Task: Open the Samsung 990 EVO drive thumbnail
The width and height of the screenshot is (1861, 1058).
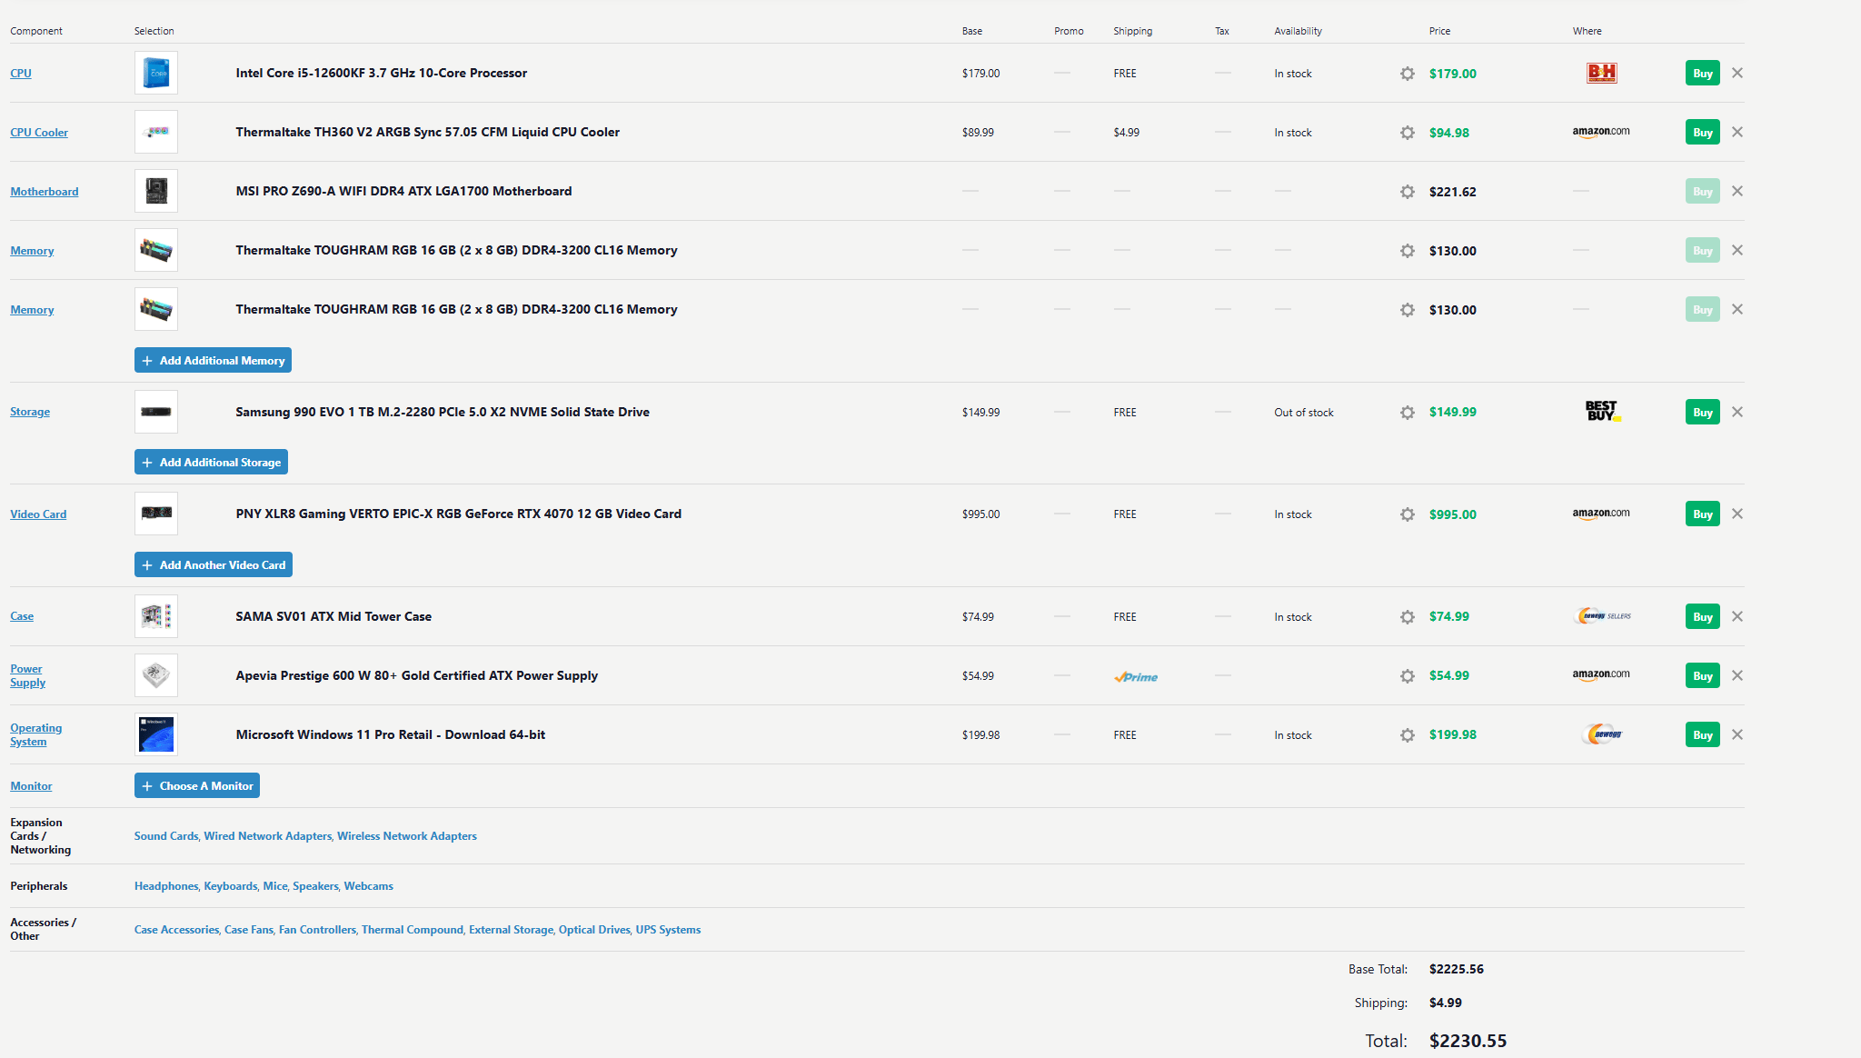Action: click(x=156, y=412)
